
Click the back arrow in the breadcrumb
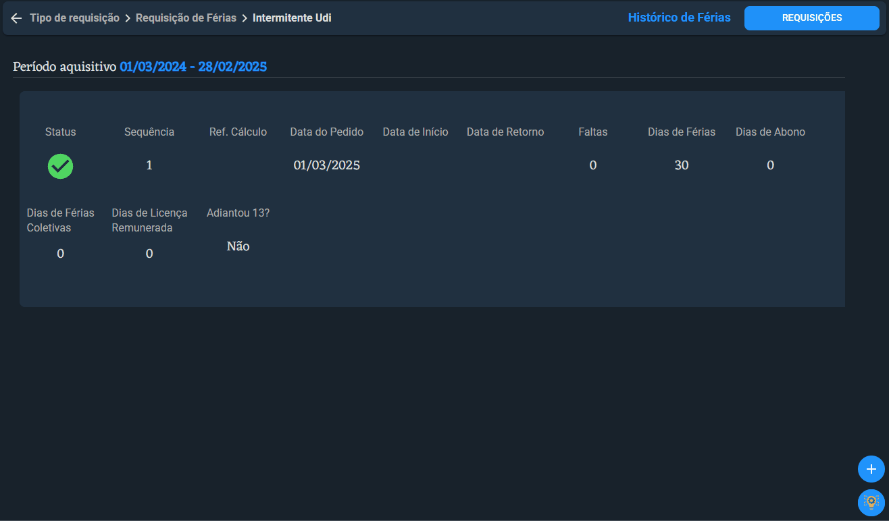click(x=16, y=18)
